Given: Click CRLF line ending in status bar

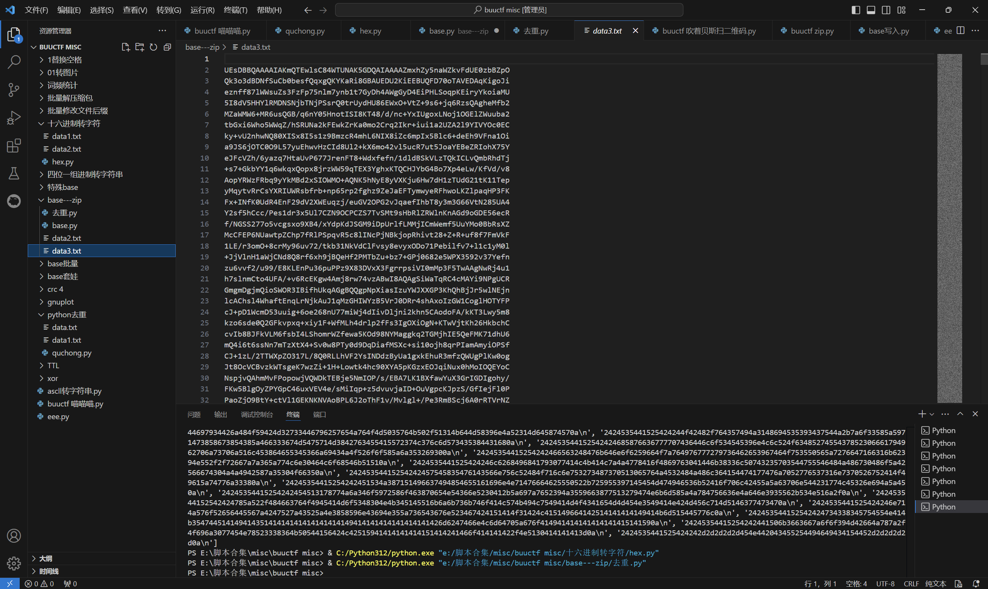Looking at the screenshot, I should 911,584.
